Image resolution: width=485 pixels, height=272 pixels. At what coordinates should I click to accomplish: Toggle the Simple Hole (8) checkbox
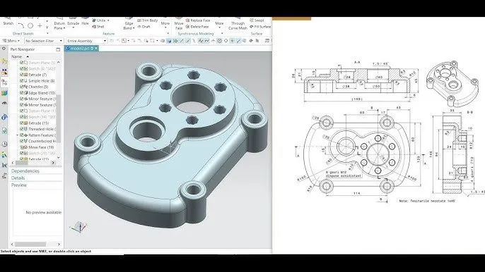(22, 81)
